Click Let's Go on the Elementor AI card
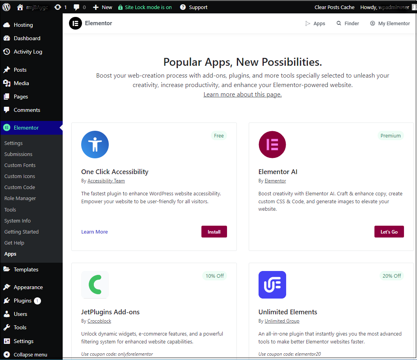 tap(389, 232)
